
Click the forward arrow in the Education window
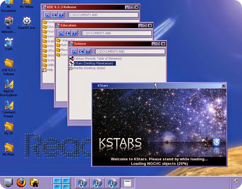[75, 33]
